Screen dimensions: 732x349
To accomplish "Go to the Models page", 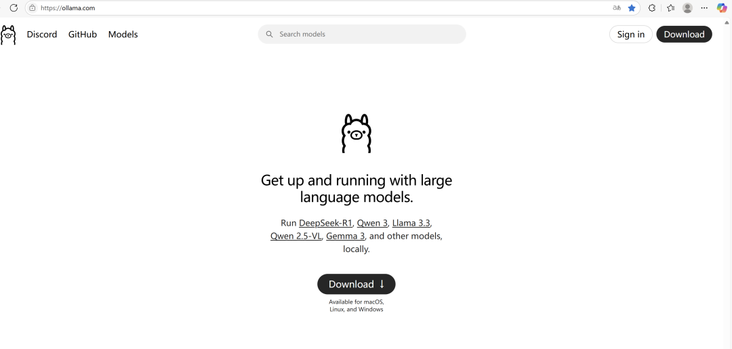I will tap(123, 35).
